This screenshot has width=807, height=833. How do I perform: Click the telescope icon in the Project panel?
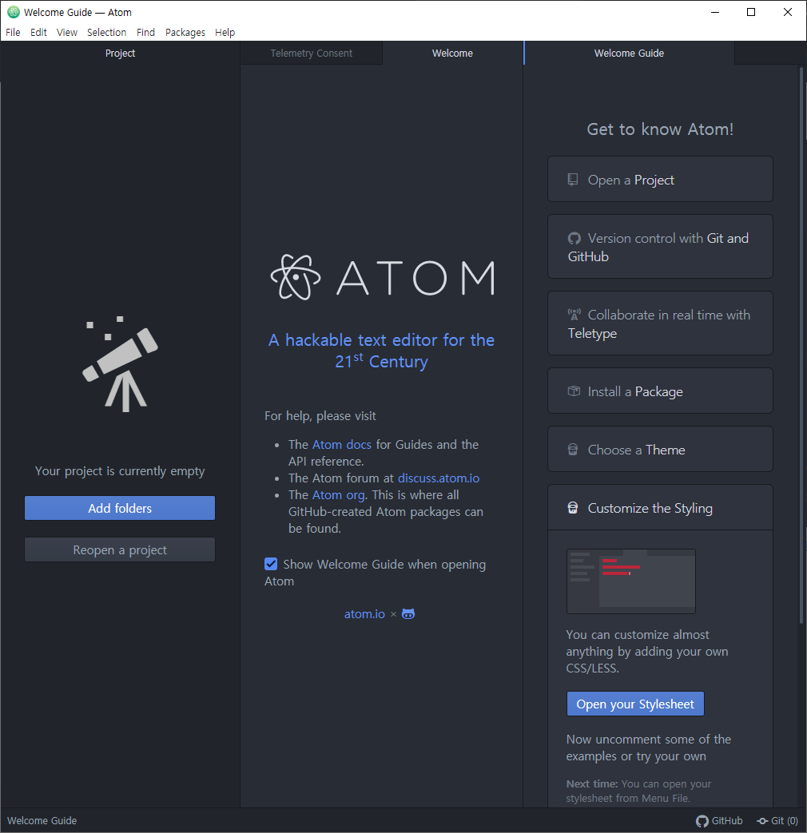point(120,364)
